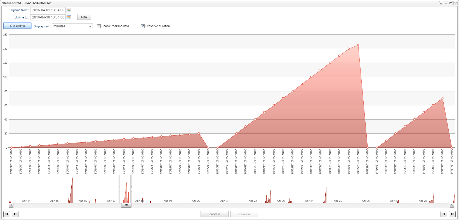Go to next period with right arrow
Image resolution: width=459 pixels, height=220 pixels.
point(444,214)
